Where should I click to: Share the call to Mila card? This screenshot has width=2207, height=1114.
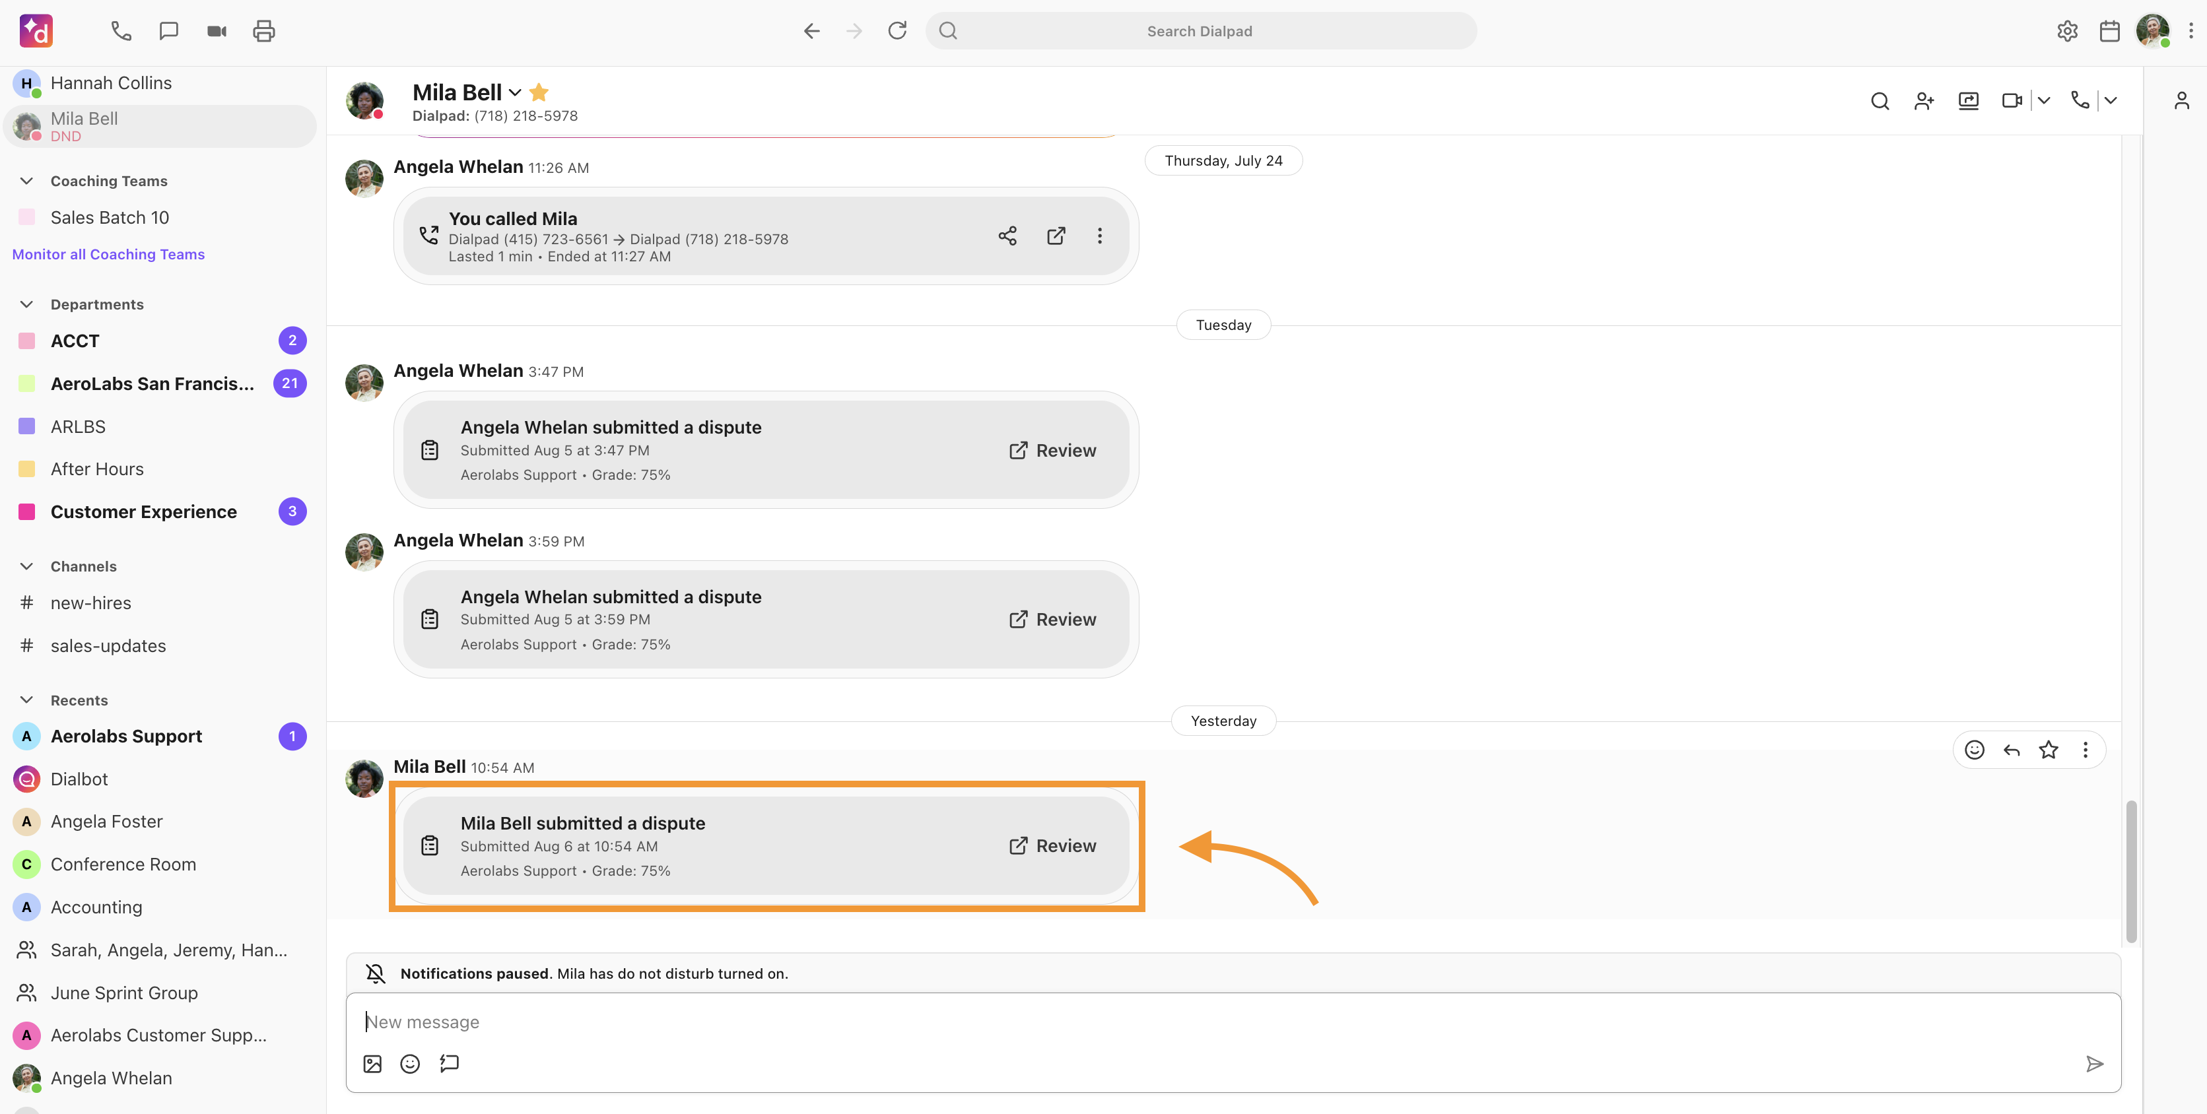1007,236
